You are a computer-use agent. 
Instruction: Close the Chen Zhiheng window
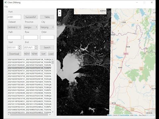(x=152, y=2)
